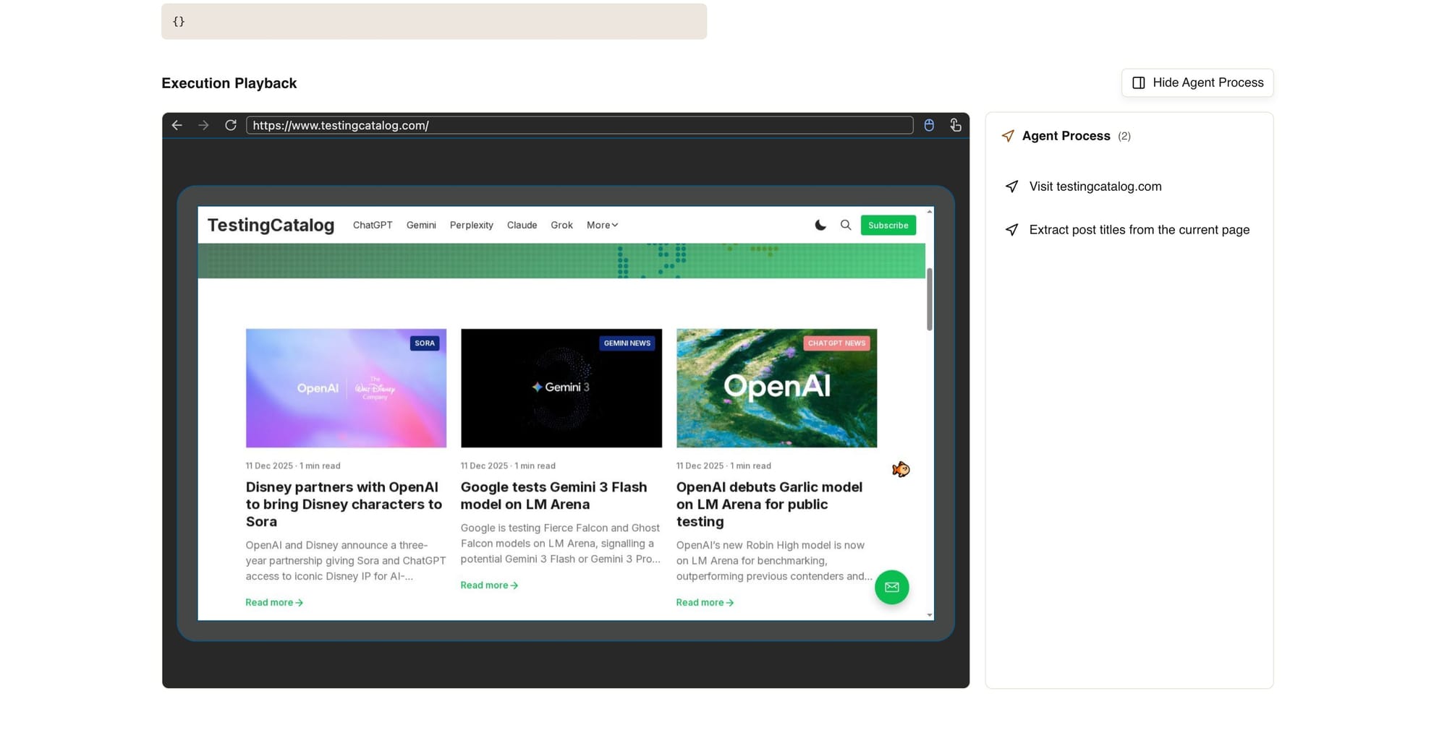1447x746 pixels.
Task: Select the Visit testingcatalog.com agent step
Action: [1095, 186]
